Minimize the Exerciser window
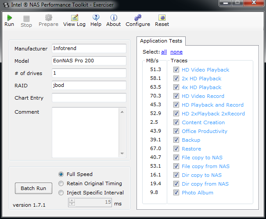Image resolution: width=266 pixels, height=219 pixels. (x=226, y=3)
